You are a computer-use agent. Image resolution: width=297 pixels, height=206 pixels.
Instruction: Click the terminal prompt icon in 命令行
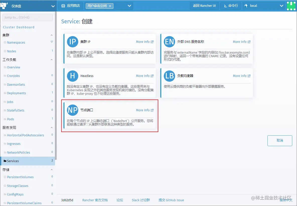point(225,6)
